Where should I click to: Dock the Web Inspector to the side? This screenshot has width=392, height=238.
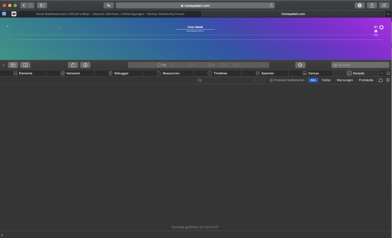pyautogui.click(x=25, y=65)
